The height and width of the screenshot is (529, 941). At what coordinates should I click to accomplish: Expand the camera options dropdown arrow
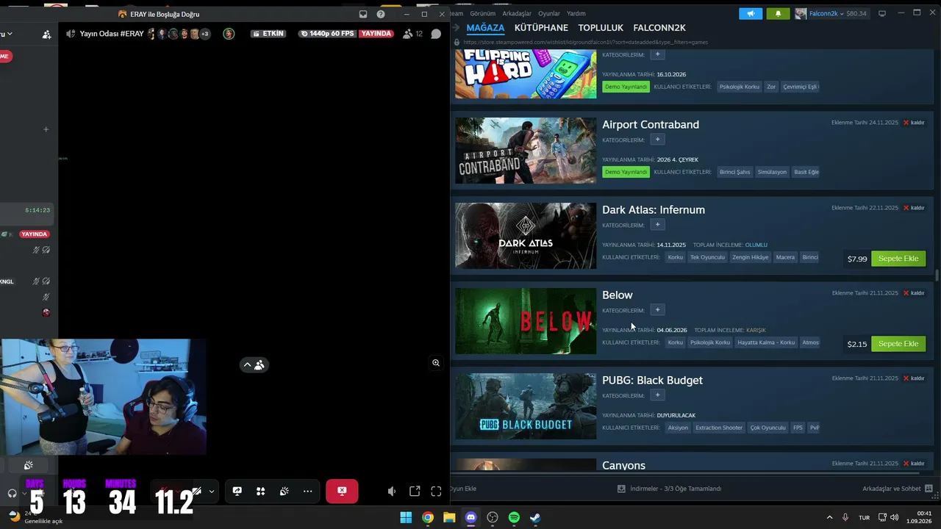coord(212,492)
